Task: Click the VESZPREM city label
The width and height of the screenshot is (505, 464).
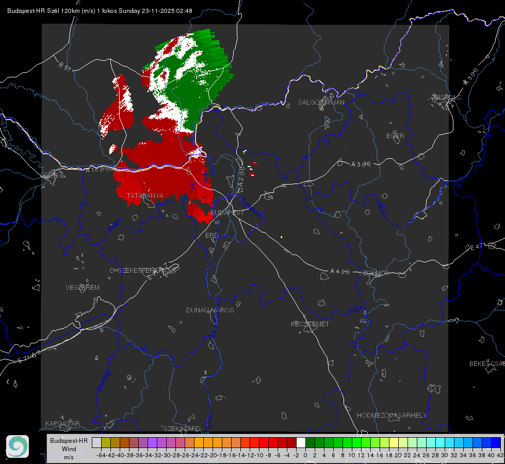Action: 83,288
